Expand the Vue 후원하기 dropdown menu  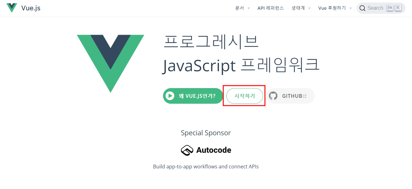[x=335, y=8]
